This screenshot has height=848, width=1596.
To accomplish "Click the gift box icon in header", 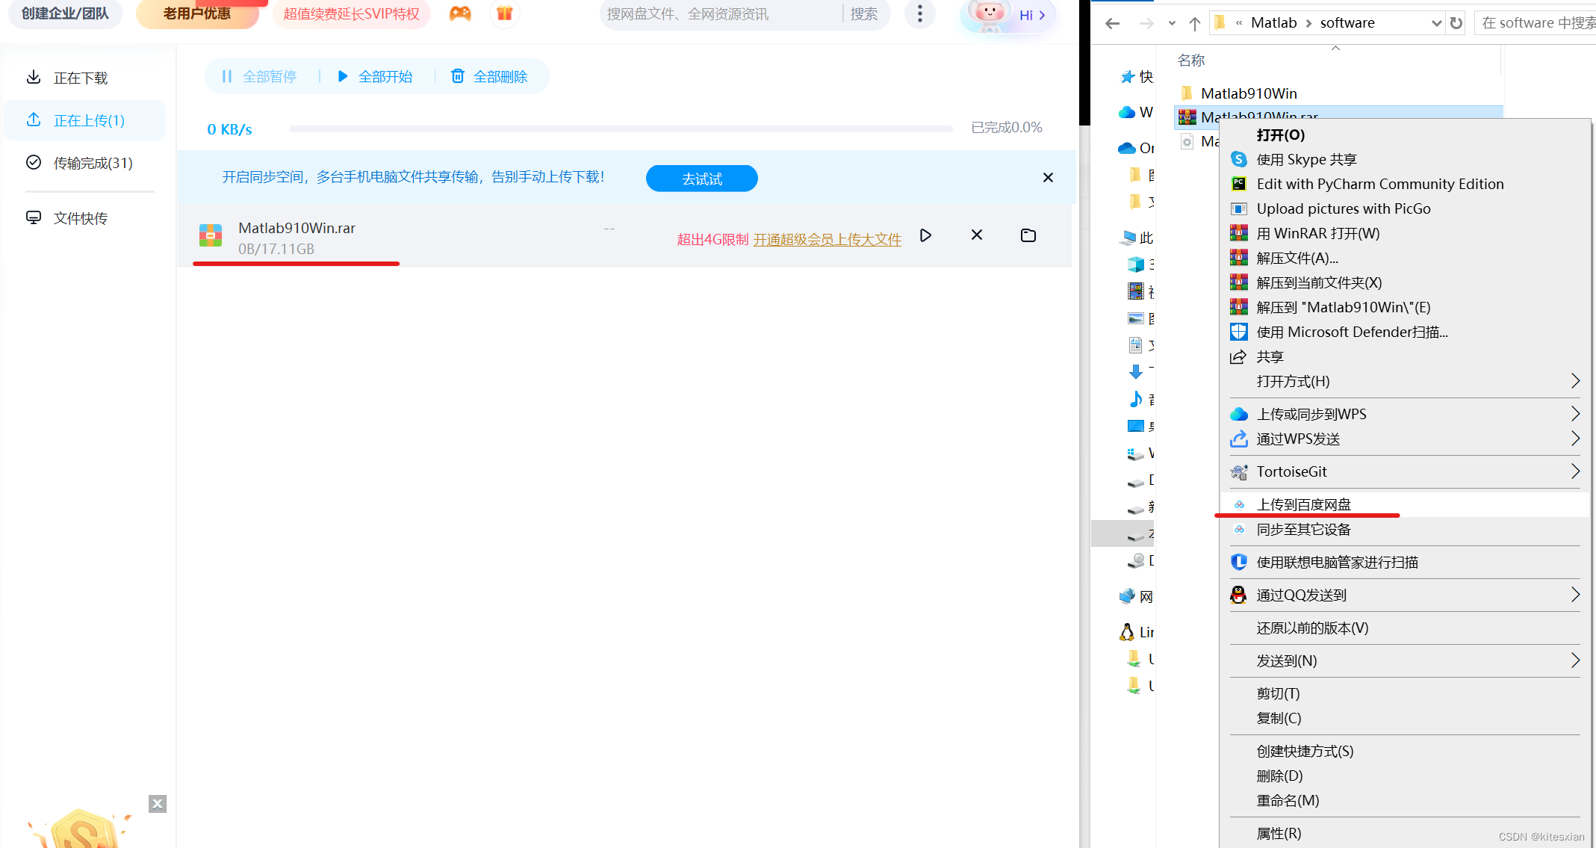I will 505,13.
